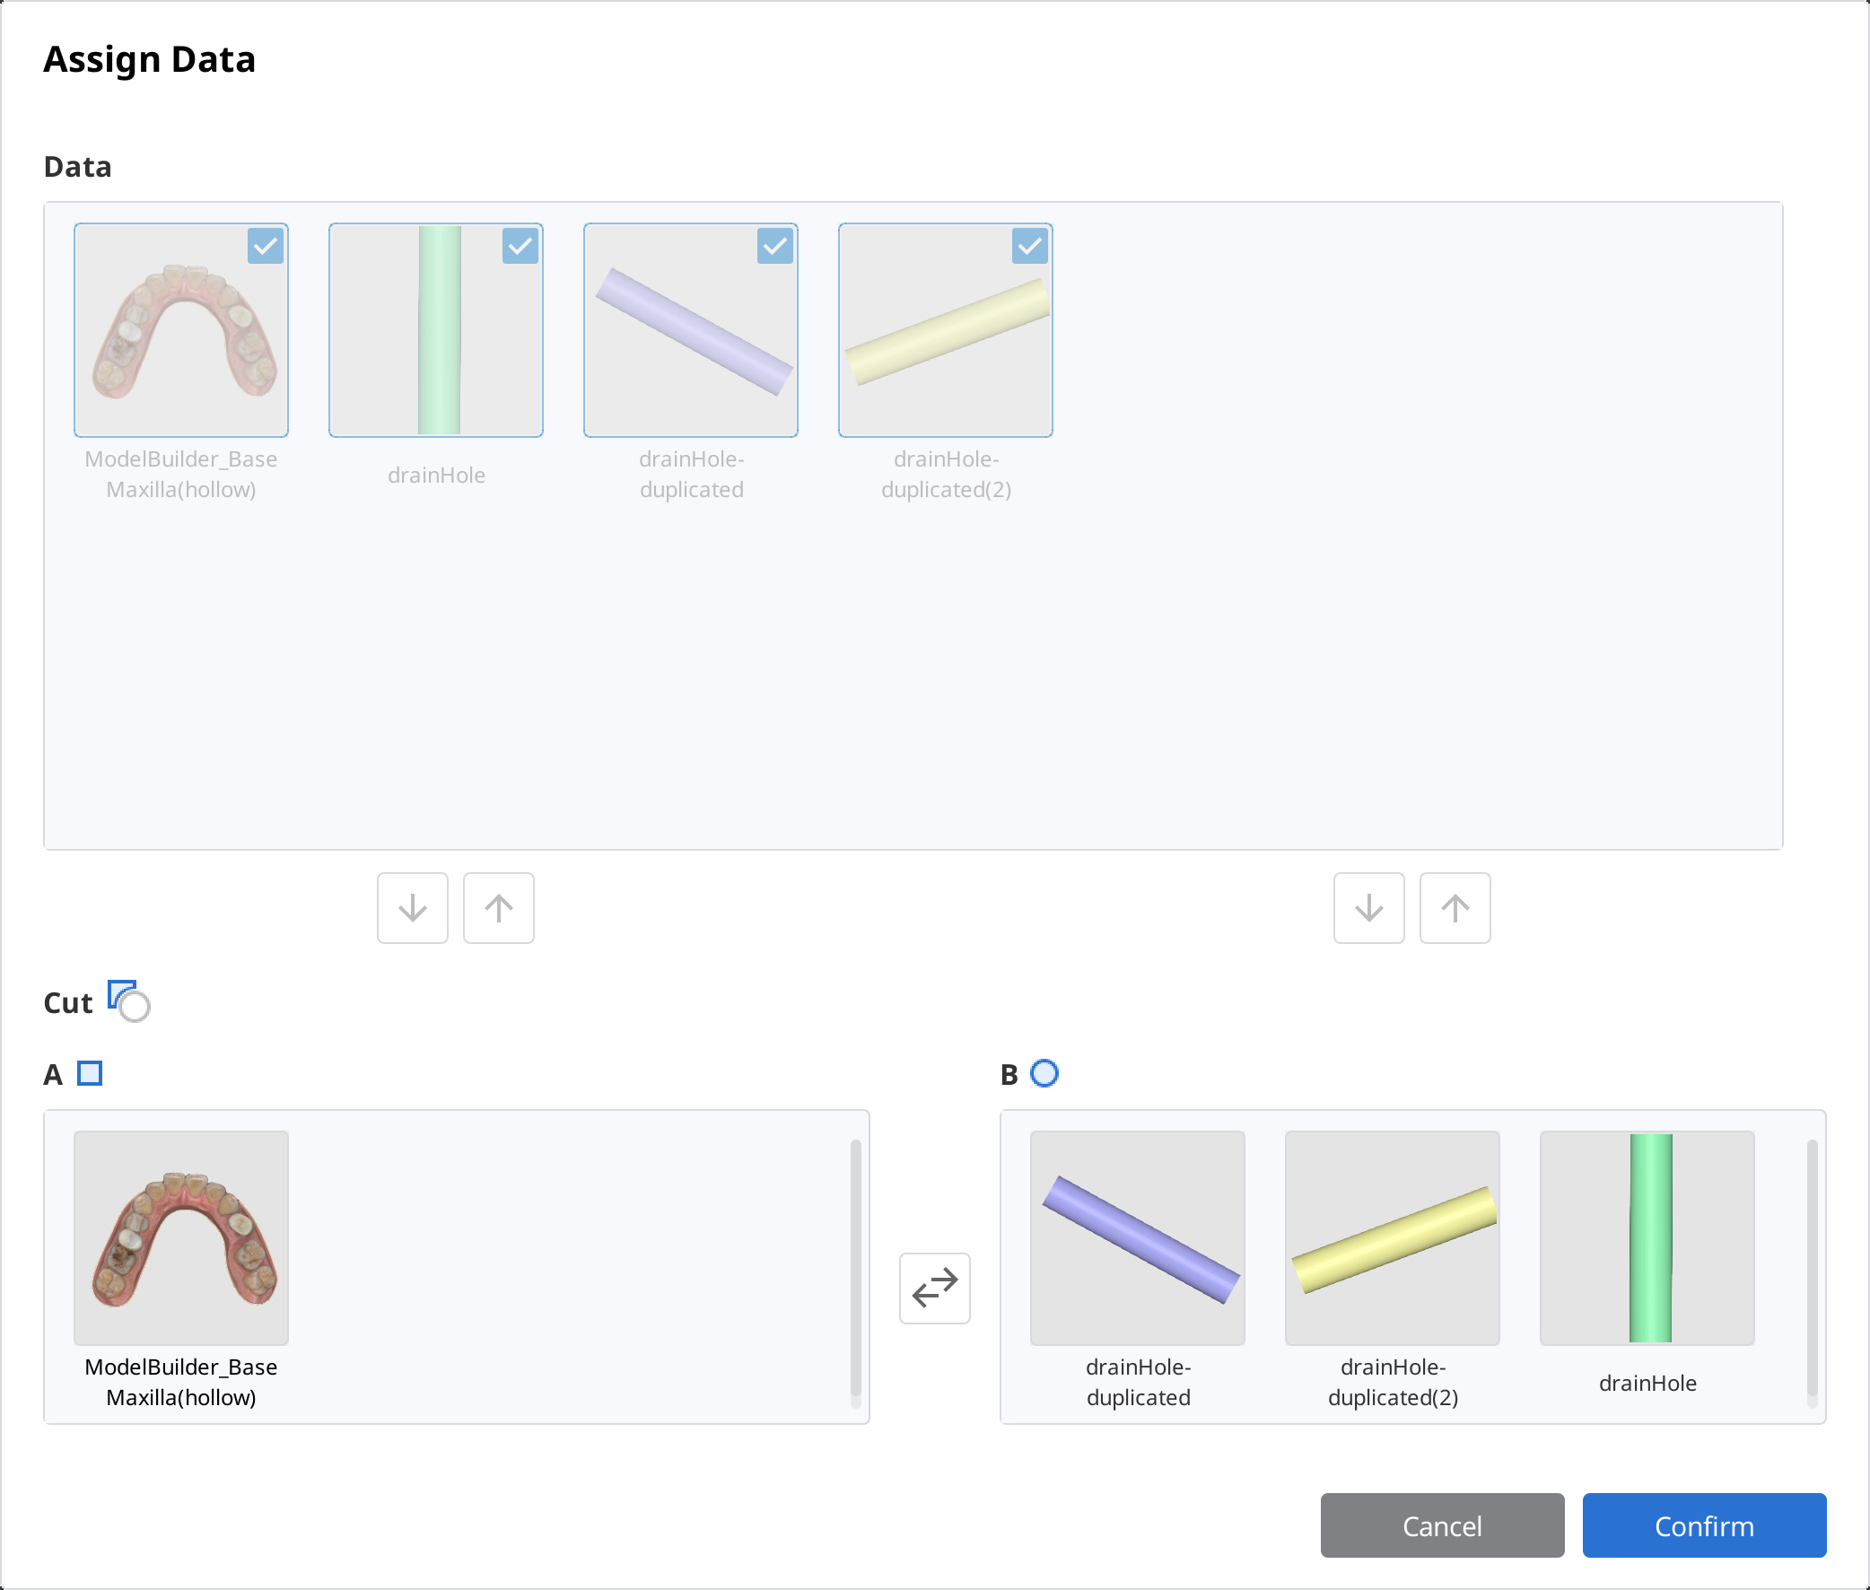
Task: Select purple drainHole-duplicated thumbnail in group B
Action: pos(1137,1238)
